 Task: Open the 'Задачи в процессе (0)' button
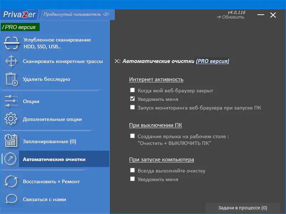coord(242,208)
